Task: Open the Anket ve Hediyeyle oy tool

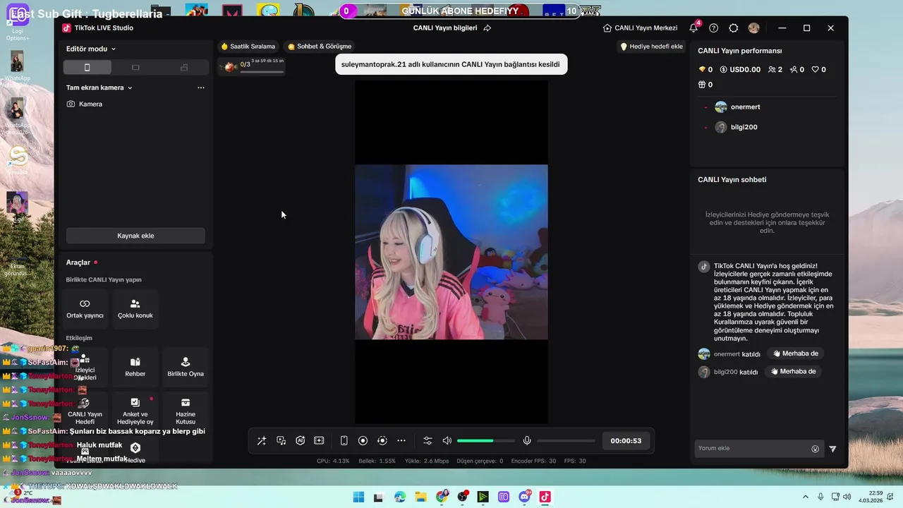Action: [x=135, y=411]
